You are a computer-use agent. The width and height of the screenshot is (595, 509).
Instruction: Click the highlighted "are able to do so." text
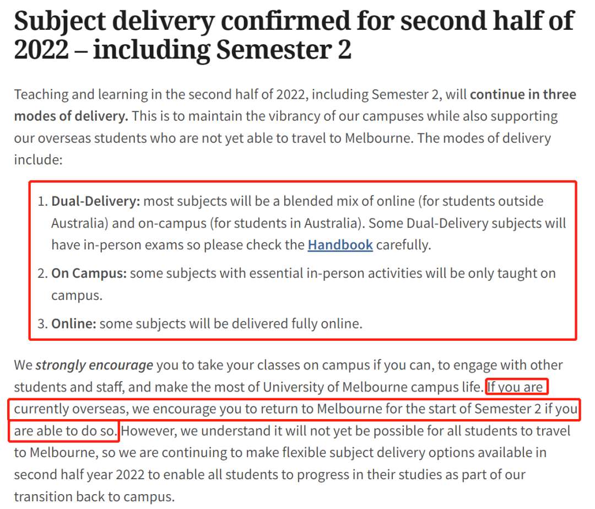pyautogui.click(x=65, y=431)
